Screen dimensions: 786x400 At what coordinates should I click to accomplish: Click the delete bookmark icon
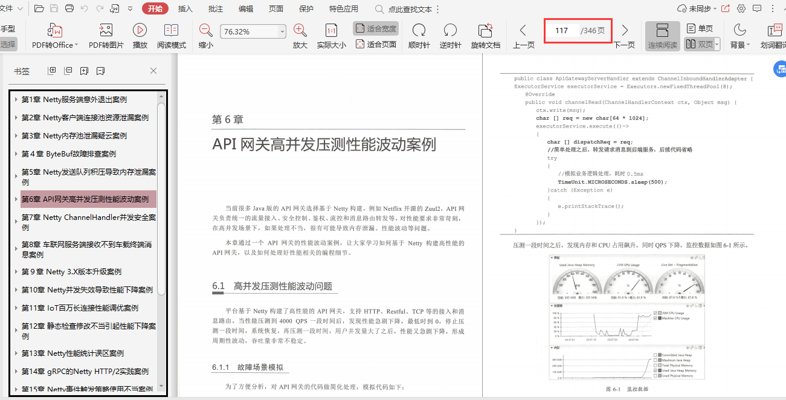[100, 71]
